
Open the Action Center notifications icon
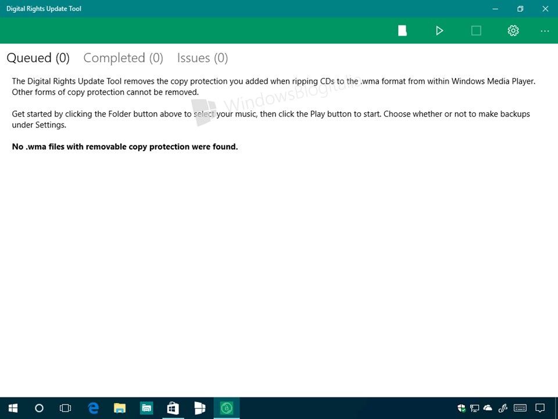[x=540, y=408]
